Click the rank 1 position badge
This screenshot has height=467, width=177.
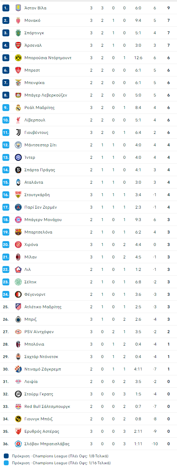point(6,8)
